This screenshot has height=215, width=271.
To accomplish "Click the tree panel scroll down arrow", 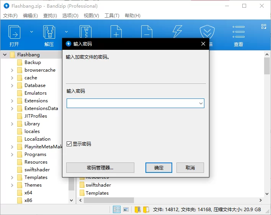I will tap(71, 200).
